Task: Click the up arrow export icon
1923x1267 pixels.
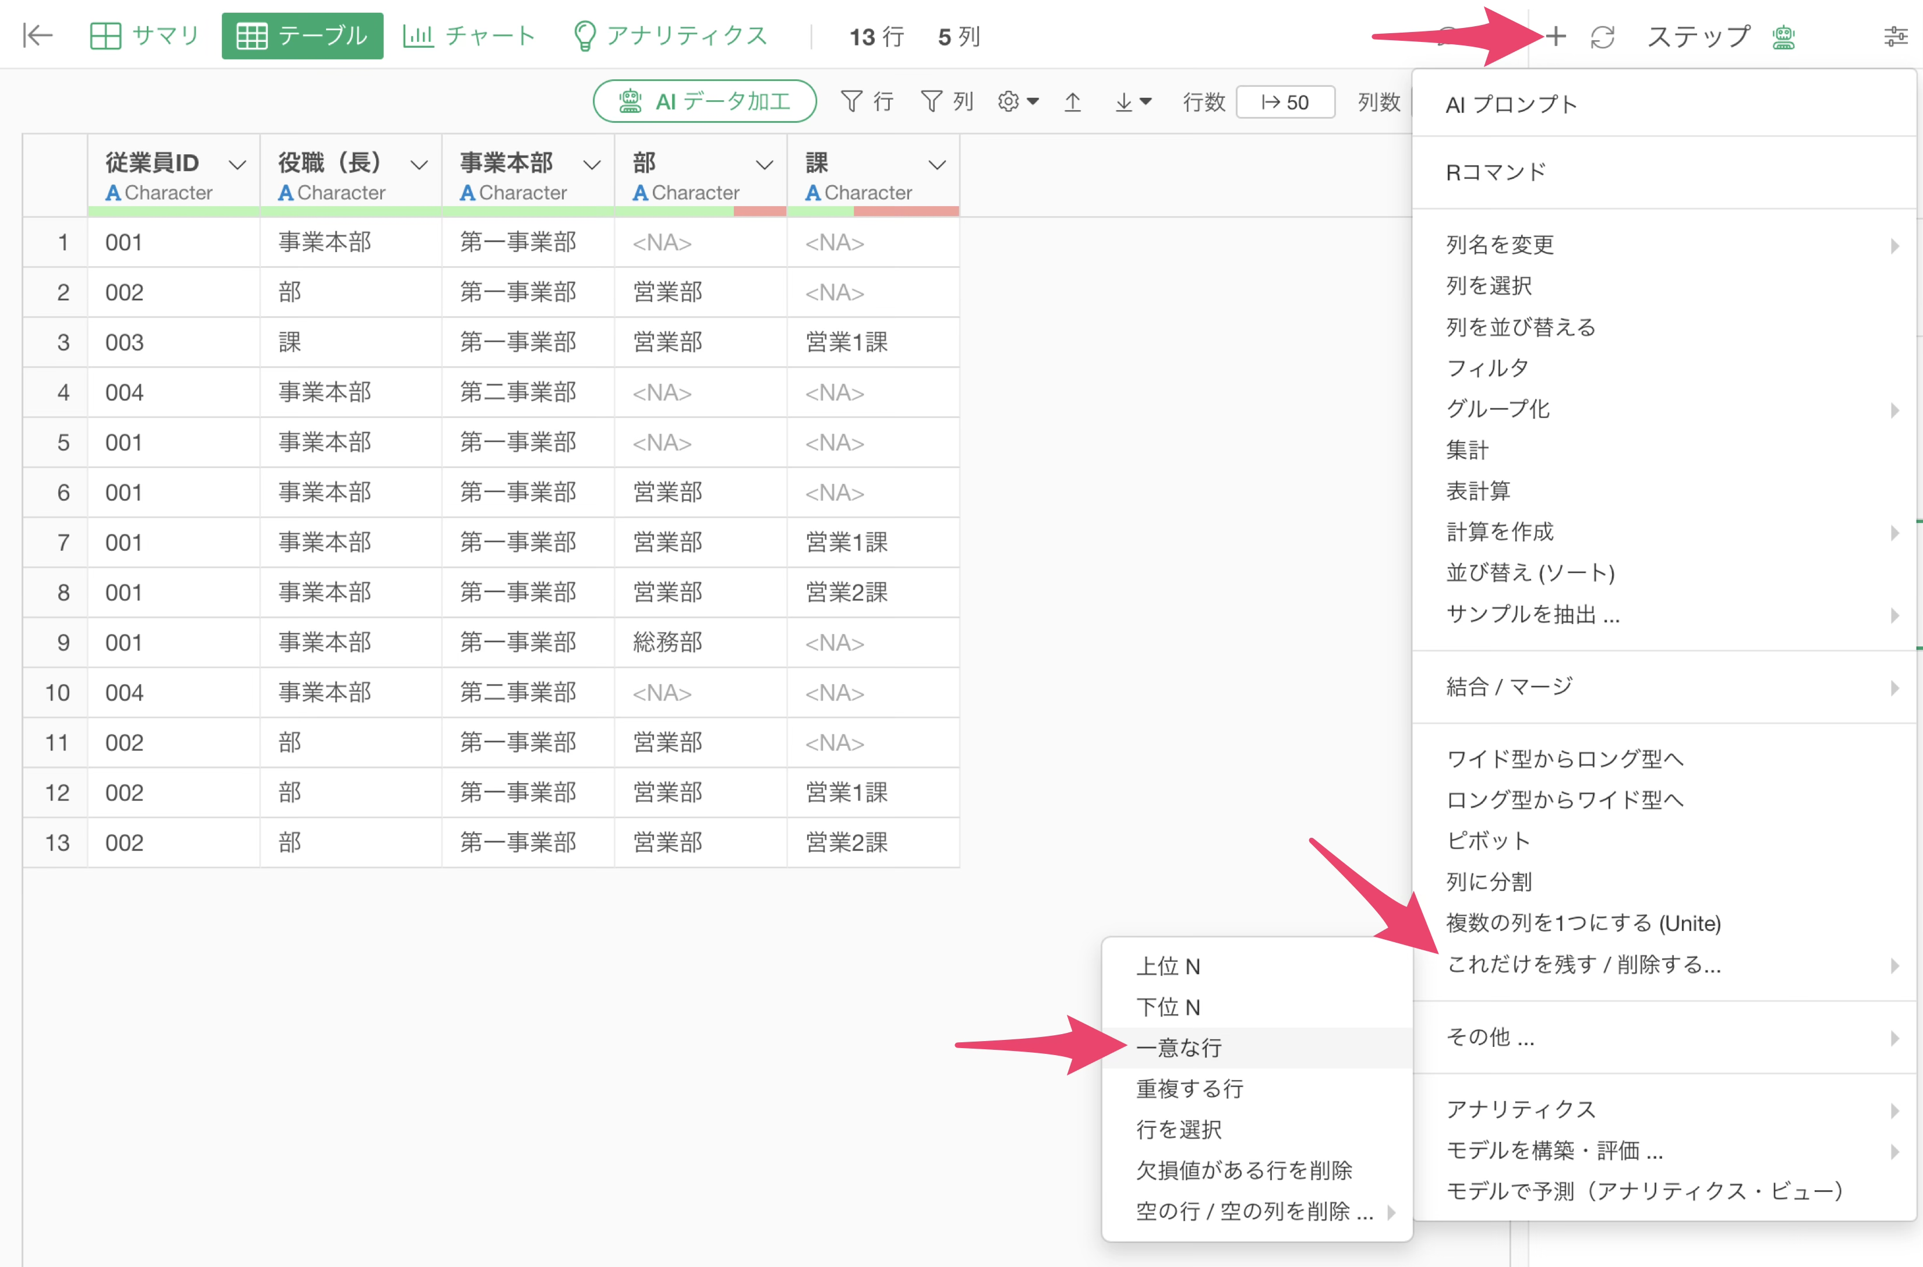Action: tap(1072, 102)
